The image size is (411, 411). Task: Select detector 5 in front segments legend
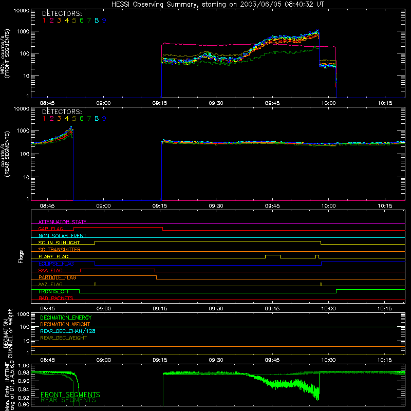click(74, 20)
